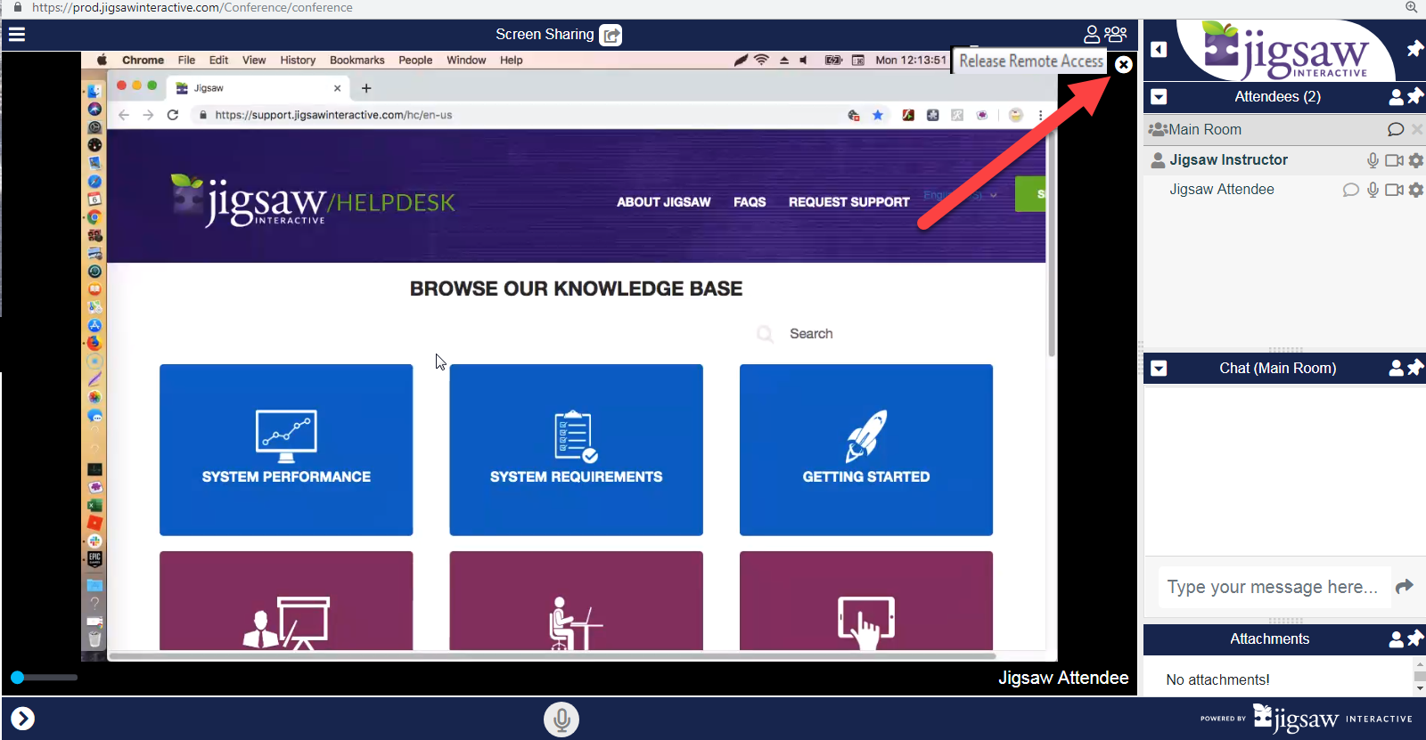The width and height of the screenshot is (1426, 740).
Task: Send chat message with the arrow icon
Action: (1405, 586)
